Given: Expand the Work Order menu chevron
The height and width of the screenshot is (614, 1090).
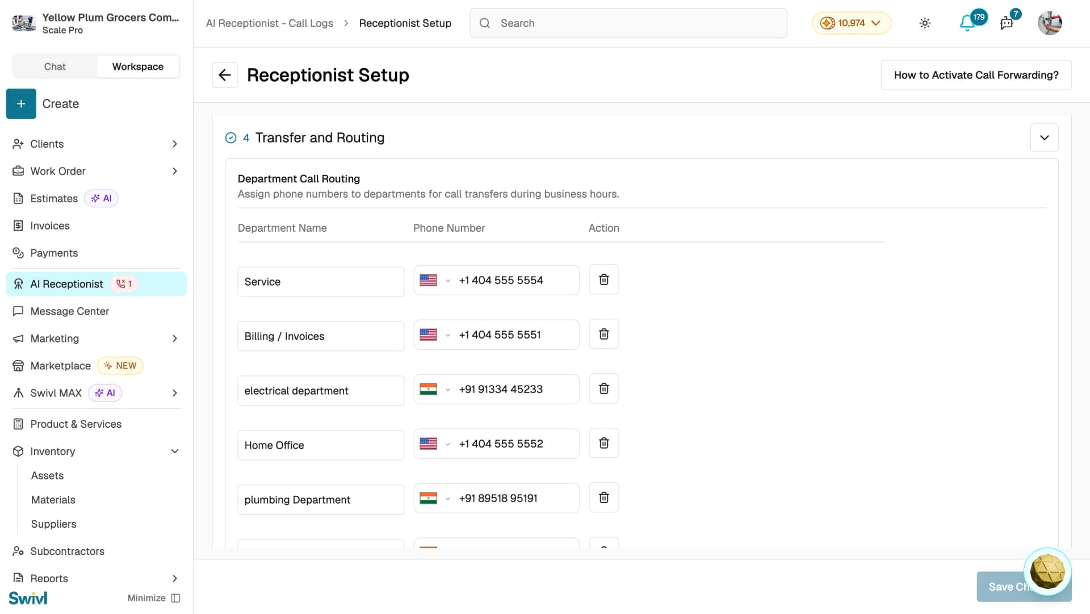Looking at the screenshot, I should 175,172.
